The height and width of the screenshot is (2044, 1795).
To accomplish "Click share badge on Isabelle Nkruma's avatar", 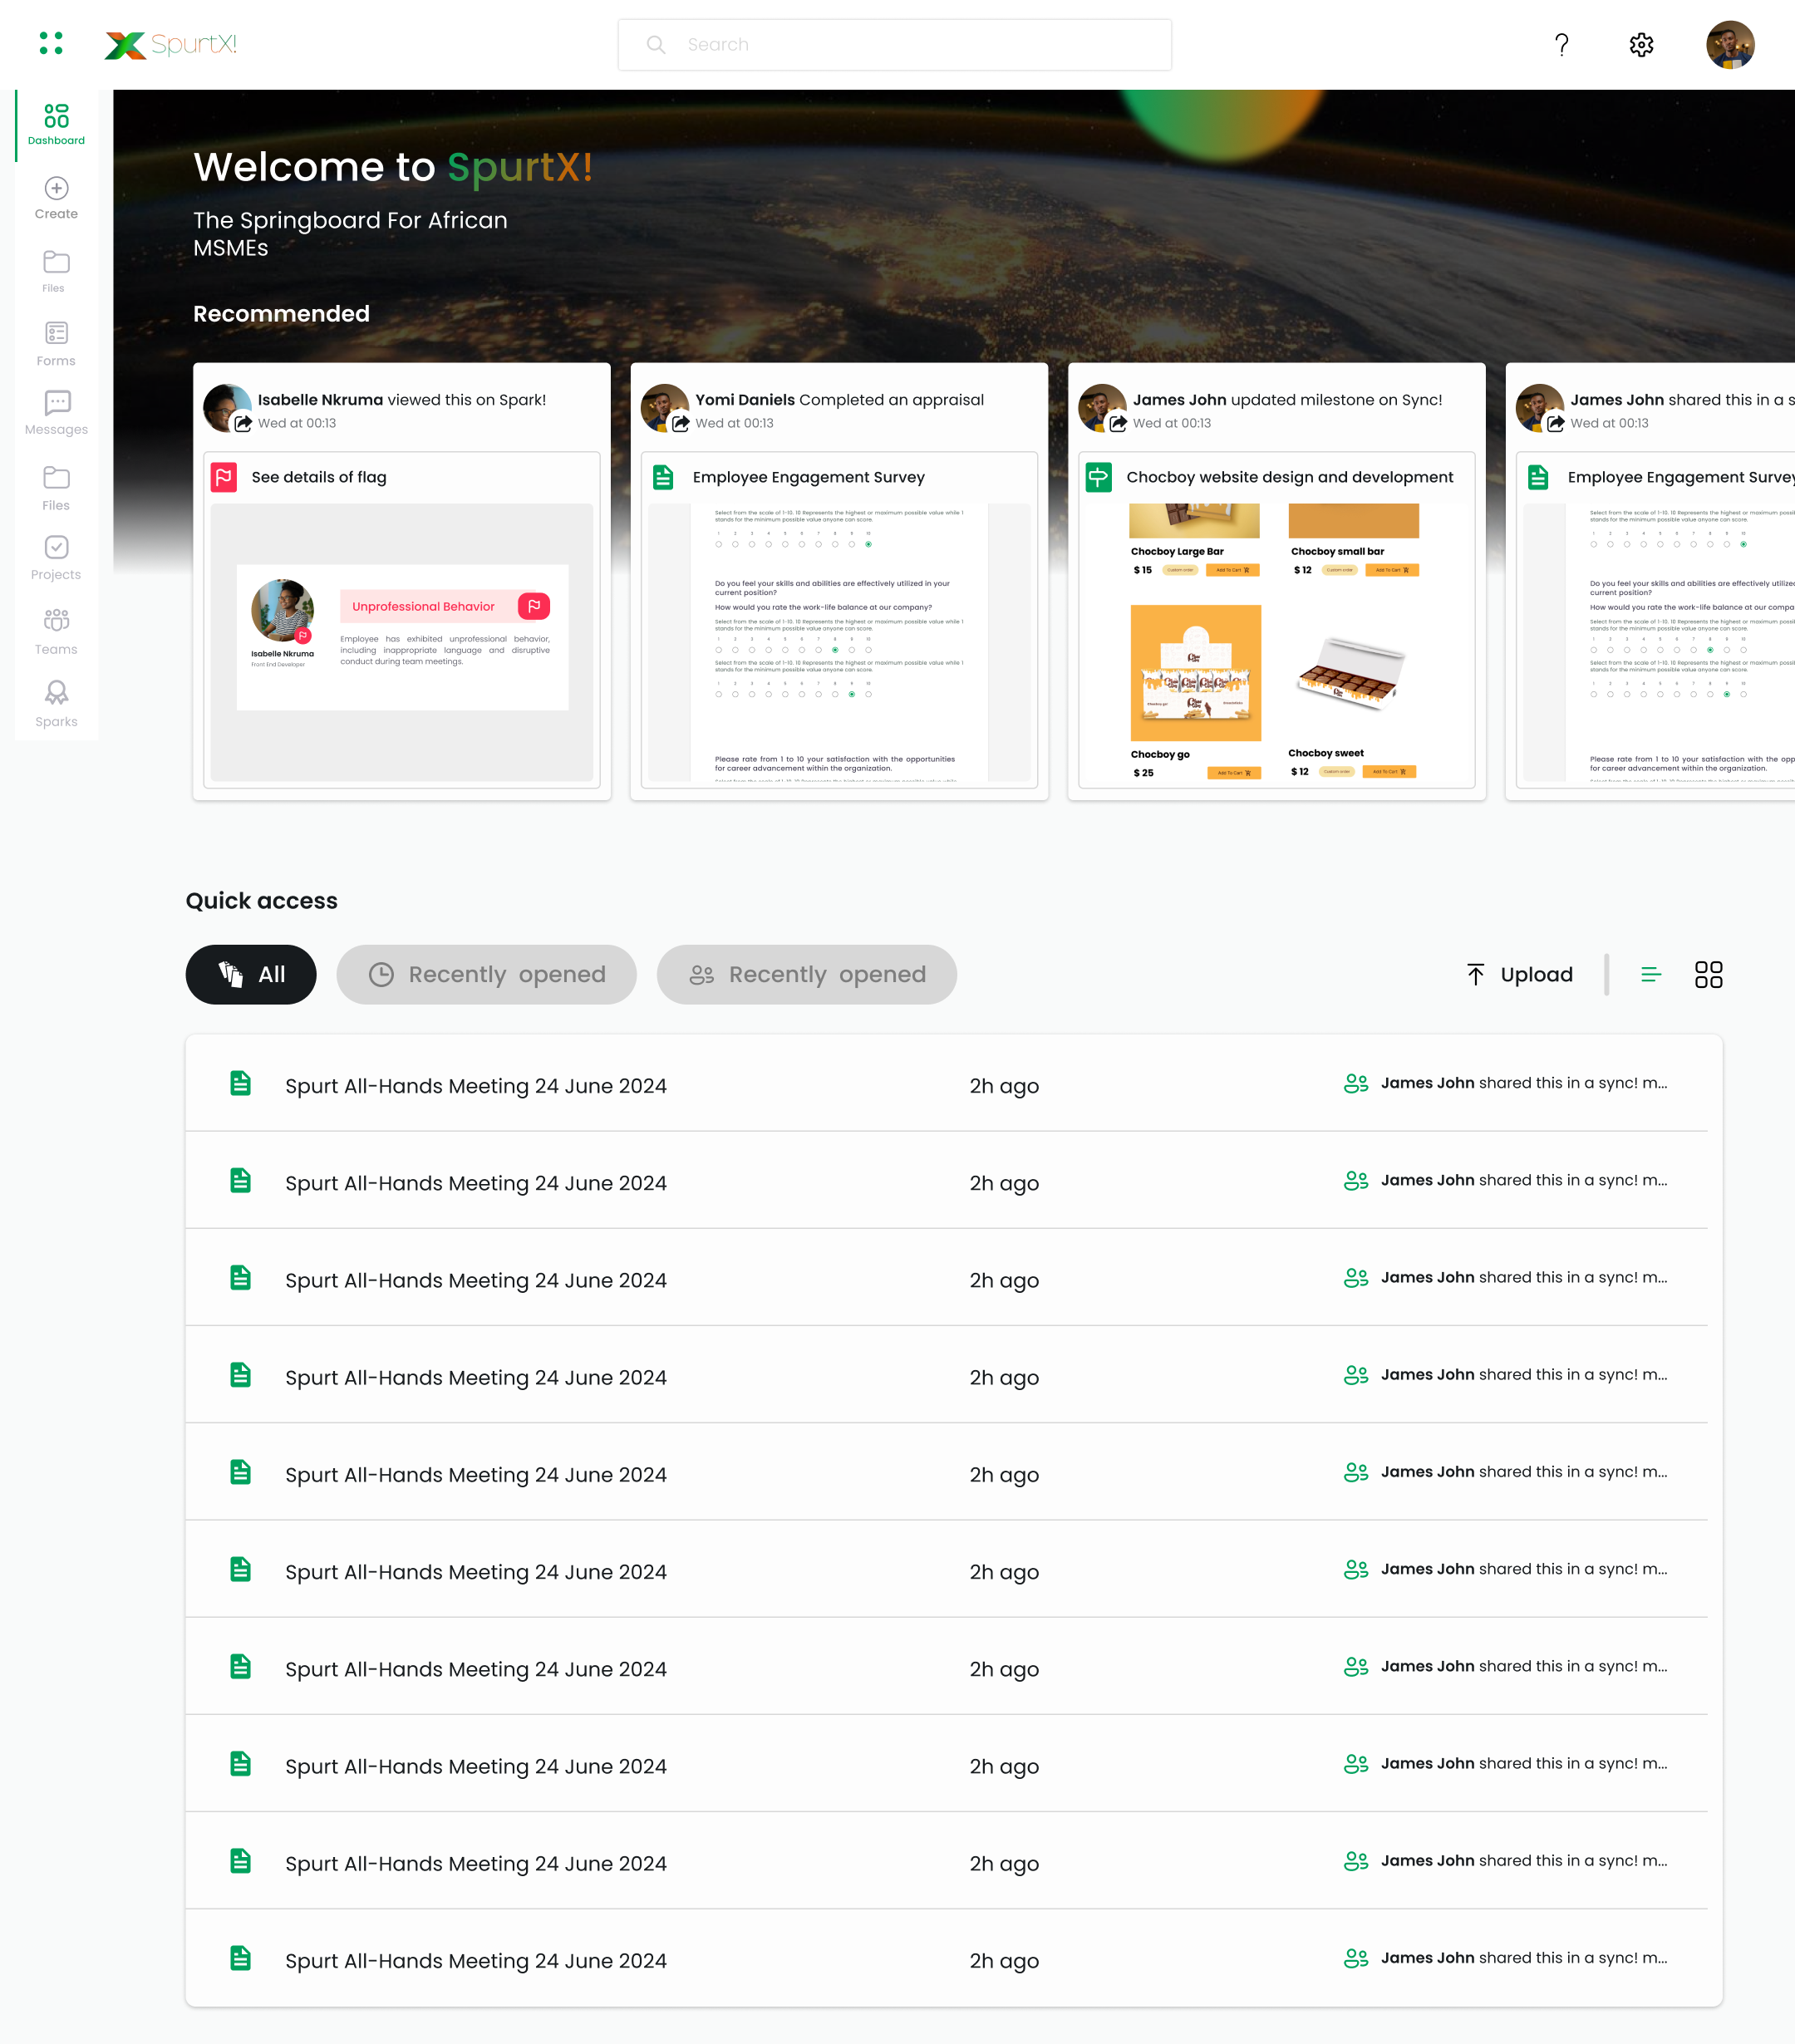I will [x=243, y=423].
